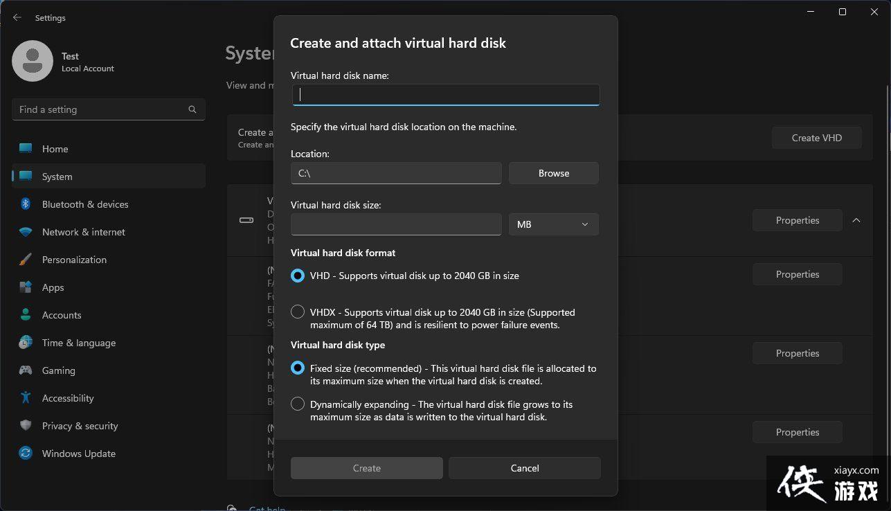Open the Time & language section
Screen dimensions: 891x511
(x=26, y=343)
